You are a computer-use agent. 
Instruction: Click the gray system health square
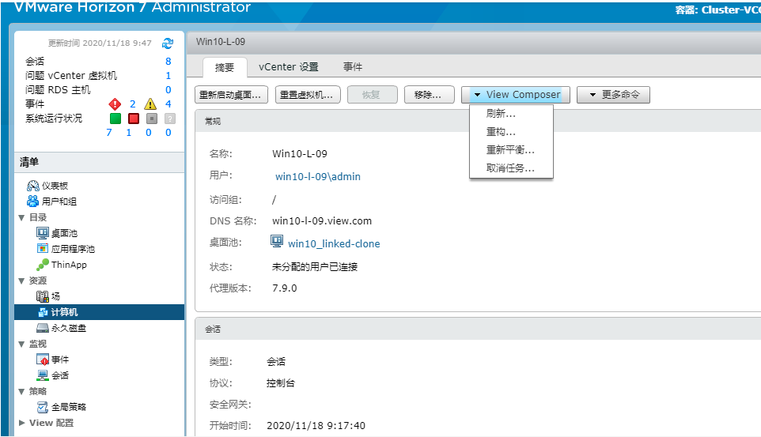(151, 119)
